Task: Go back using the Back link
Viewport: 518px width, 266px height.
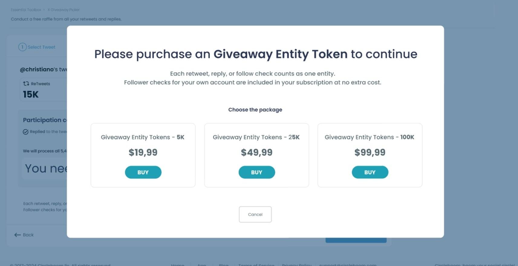Action: (x=27, y=235)
